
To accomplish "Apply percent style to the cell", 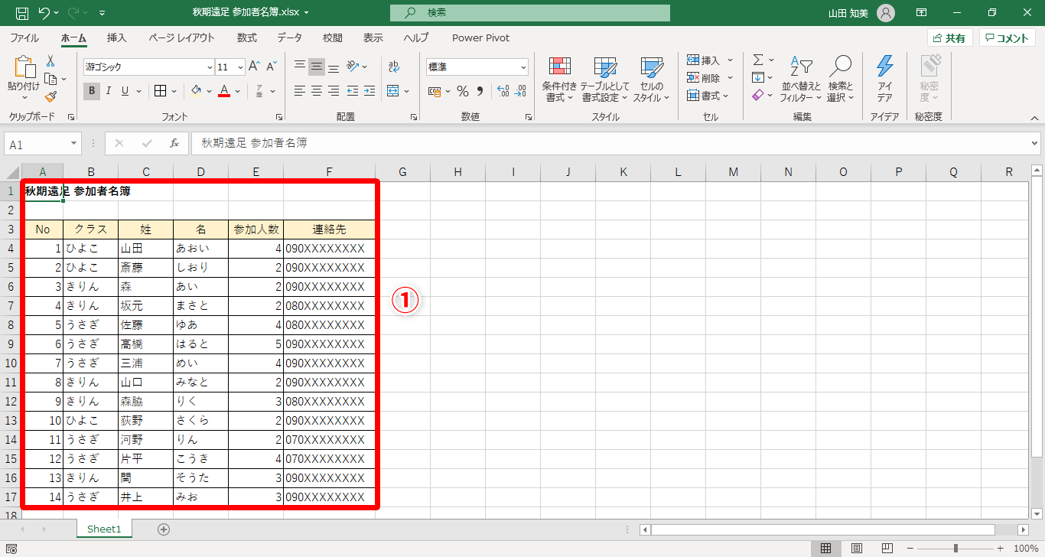I will coord(463,91).
